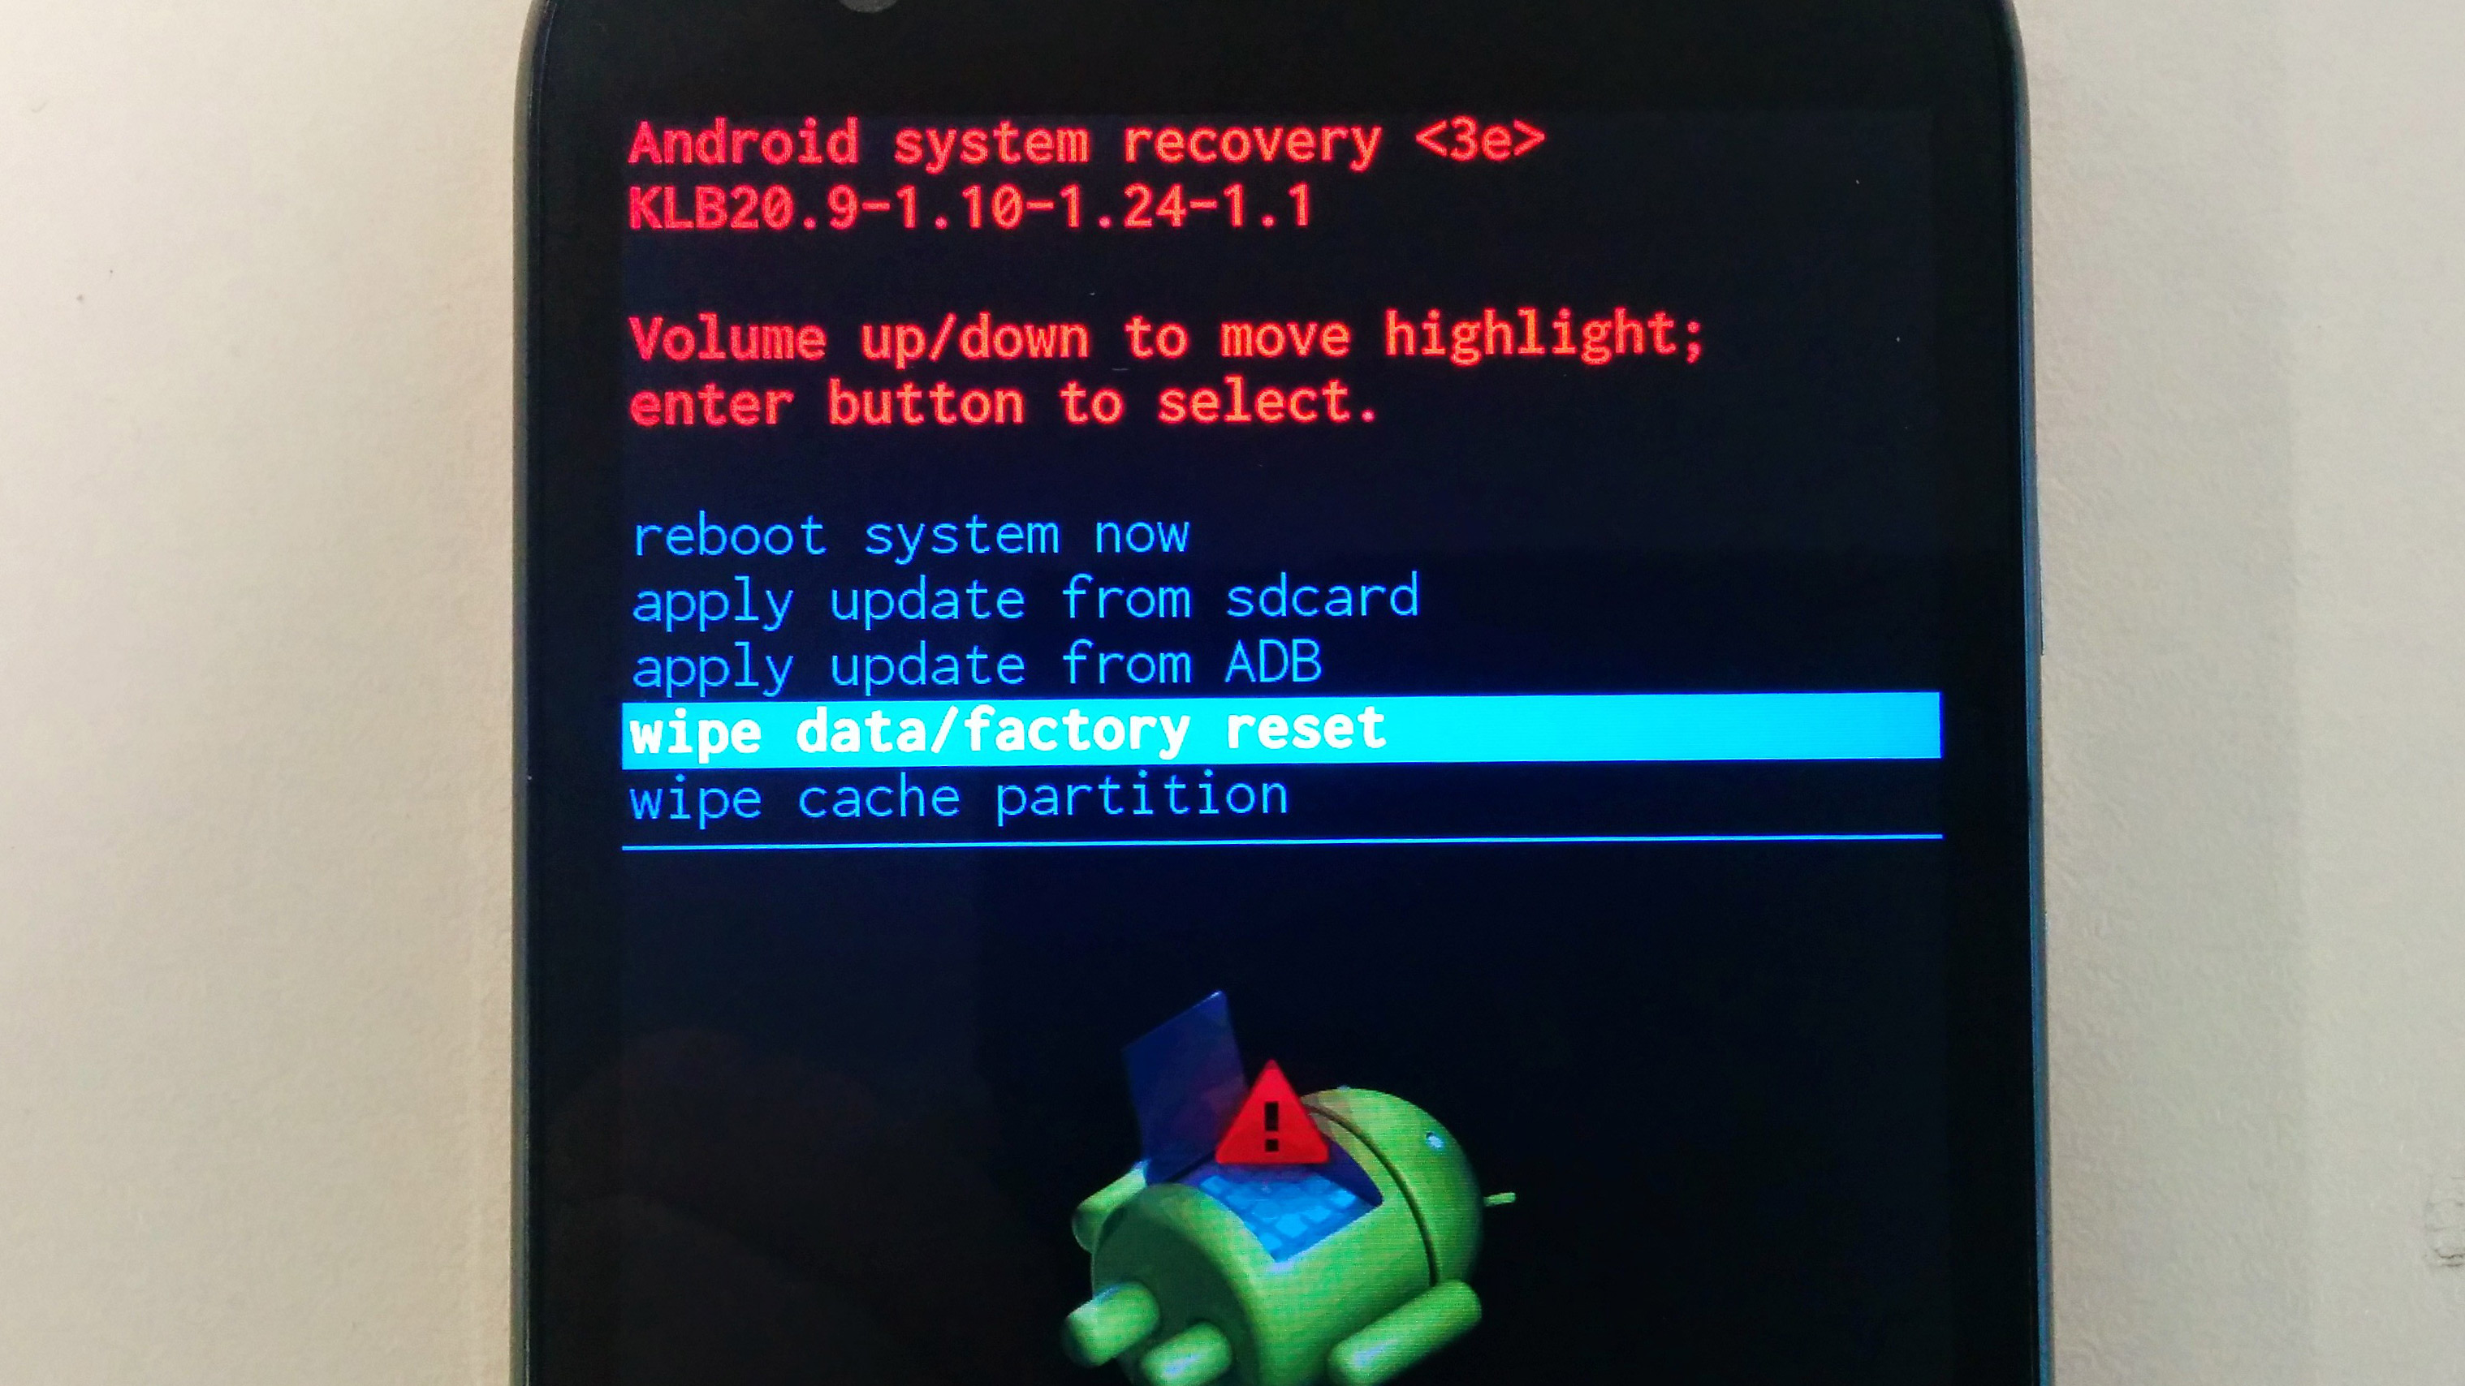Expand the apply update from sdcard option

[1033, 599]
